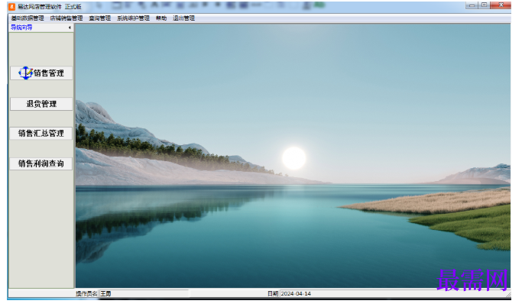522x304 pixels.
Task: Open 销售管理 from the navigation panel
Action: click(41, 73)
